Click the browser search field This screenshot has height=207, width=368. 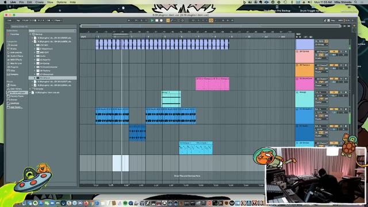(43, 26)
